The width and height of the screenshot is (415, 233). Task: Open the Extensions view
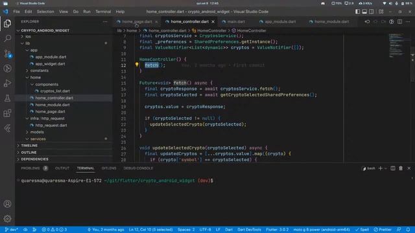[x=7, y=113]
